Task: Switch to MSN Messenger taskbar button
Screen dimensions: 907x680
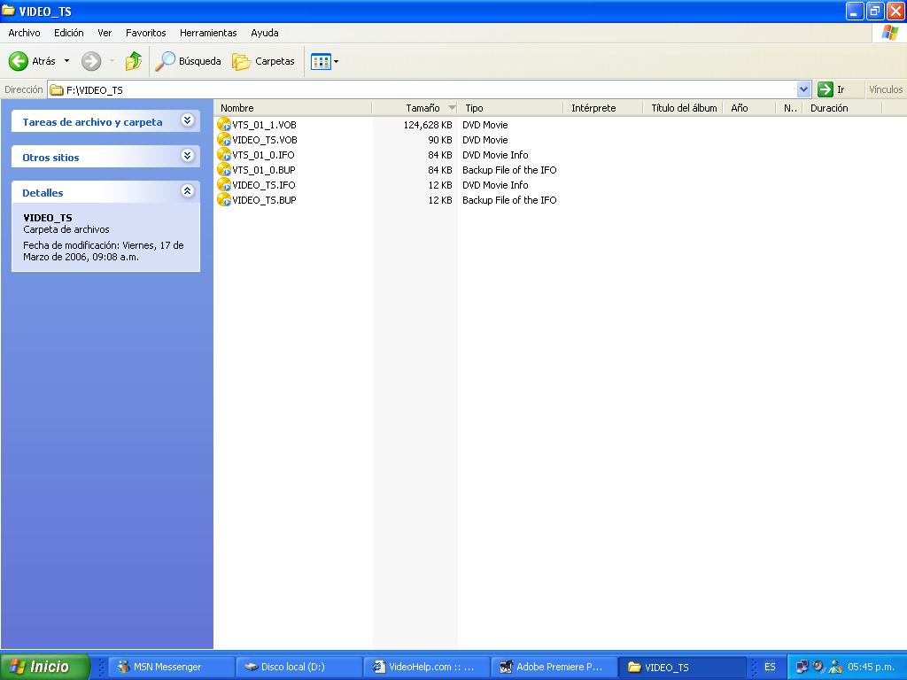Action: pyautogui.click(x=171, y=667)
